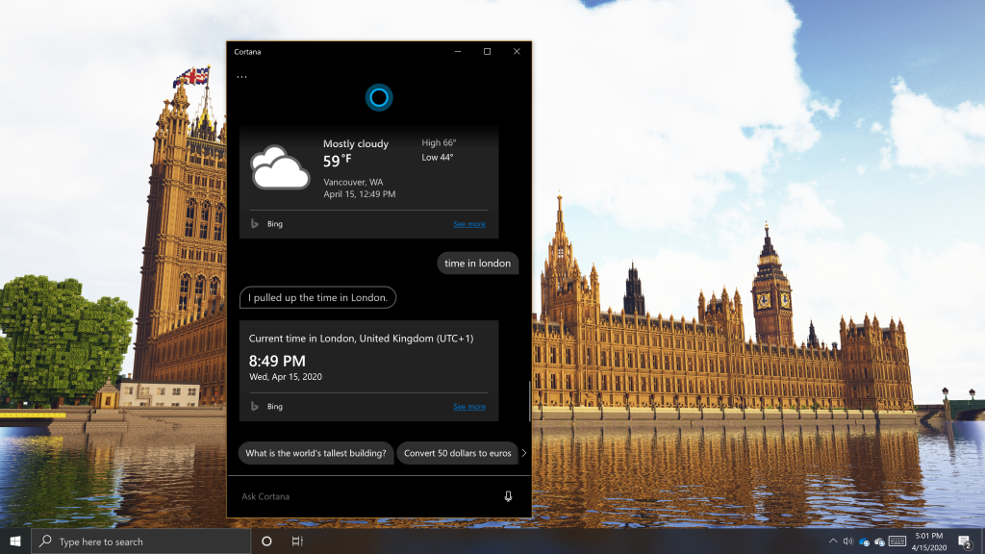Click the Bing logo in weather card
The width and height of the screenshot is (985, 554).
[255, 223]
